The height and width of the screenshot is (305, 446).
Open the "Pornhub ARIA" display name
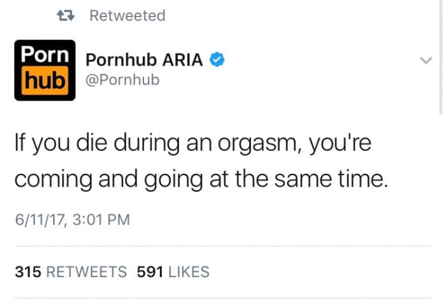(144, 60)
